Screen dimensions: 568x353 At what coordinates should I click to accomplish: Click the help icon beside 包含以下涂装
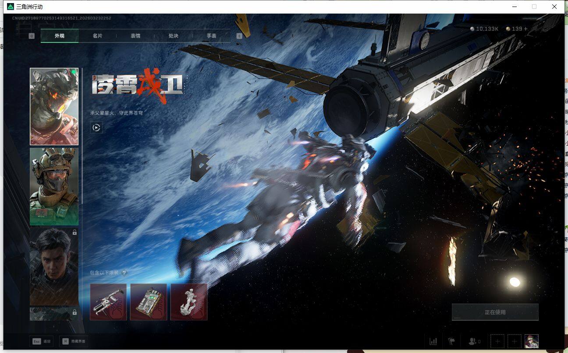tap(124, 273)
